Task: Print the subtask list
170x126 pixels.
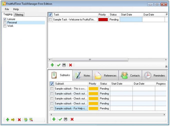Action: point(65,119)
